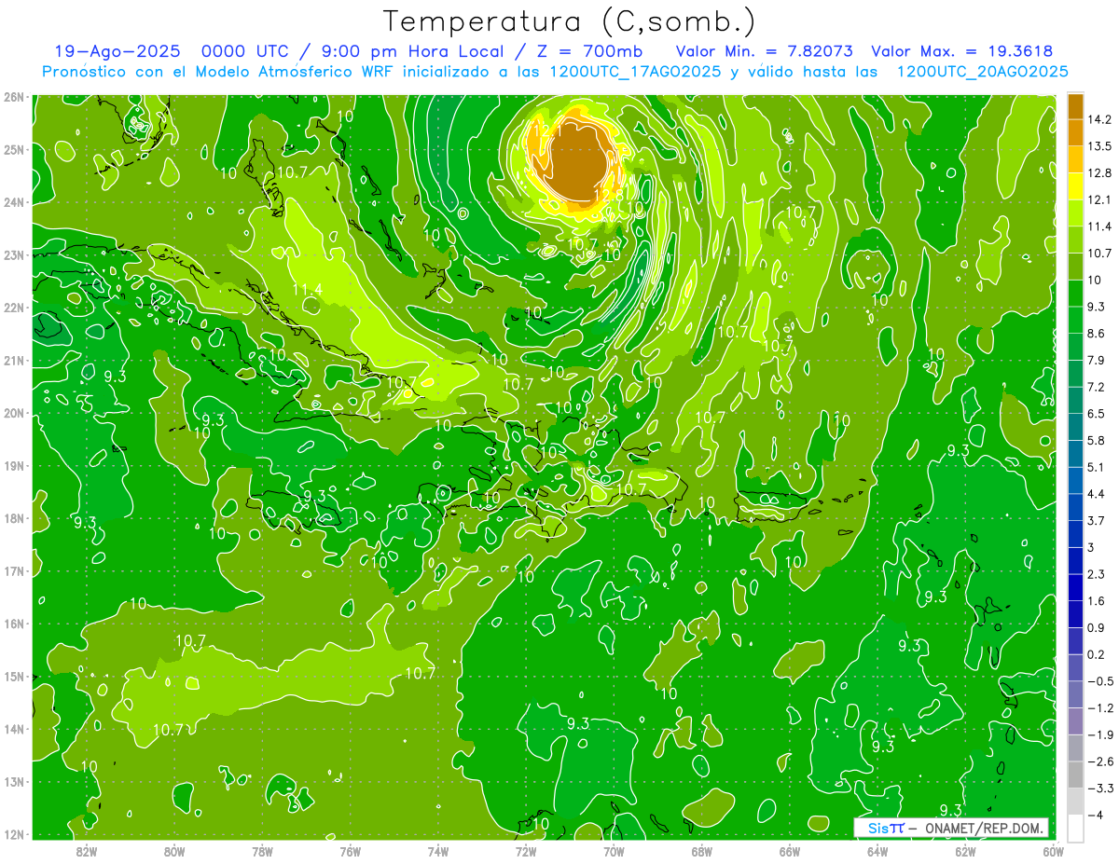This screenshot has width=1119, height=864.
Task: Click the 76W longitude axis label
Action: click(351, 851)
